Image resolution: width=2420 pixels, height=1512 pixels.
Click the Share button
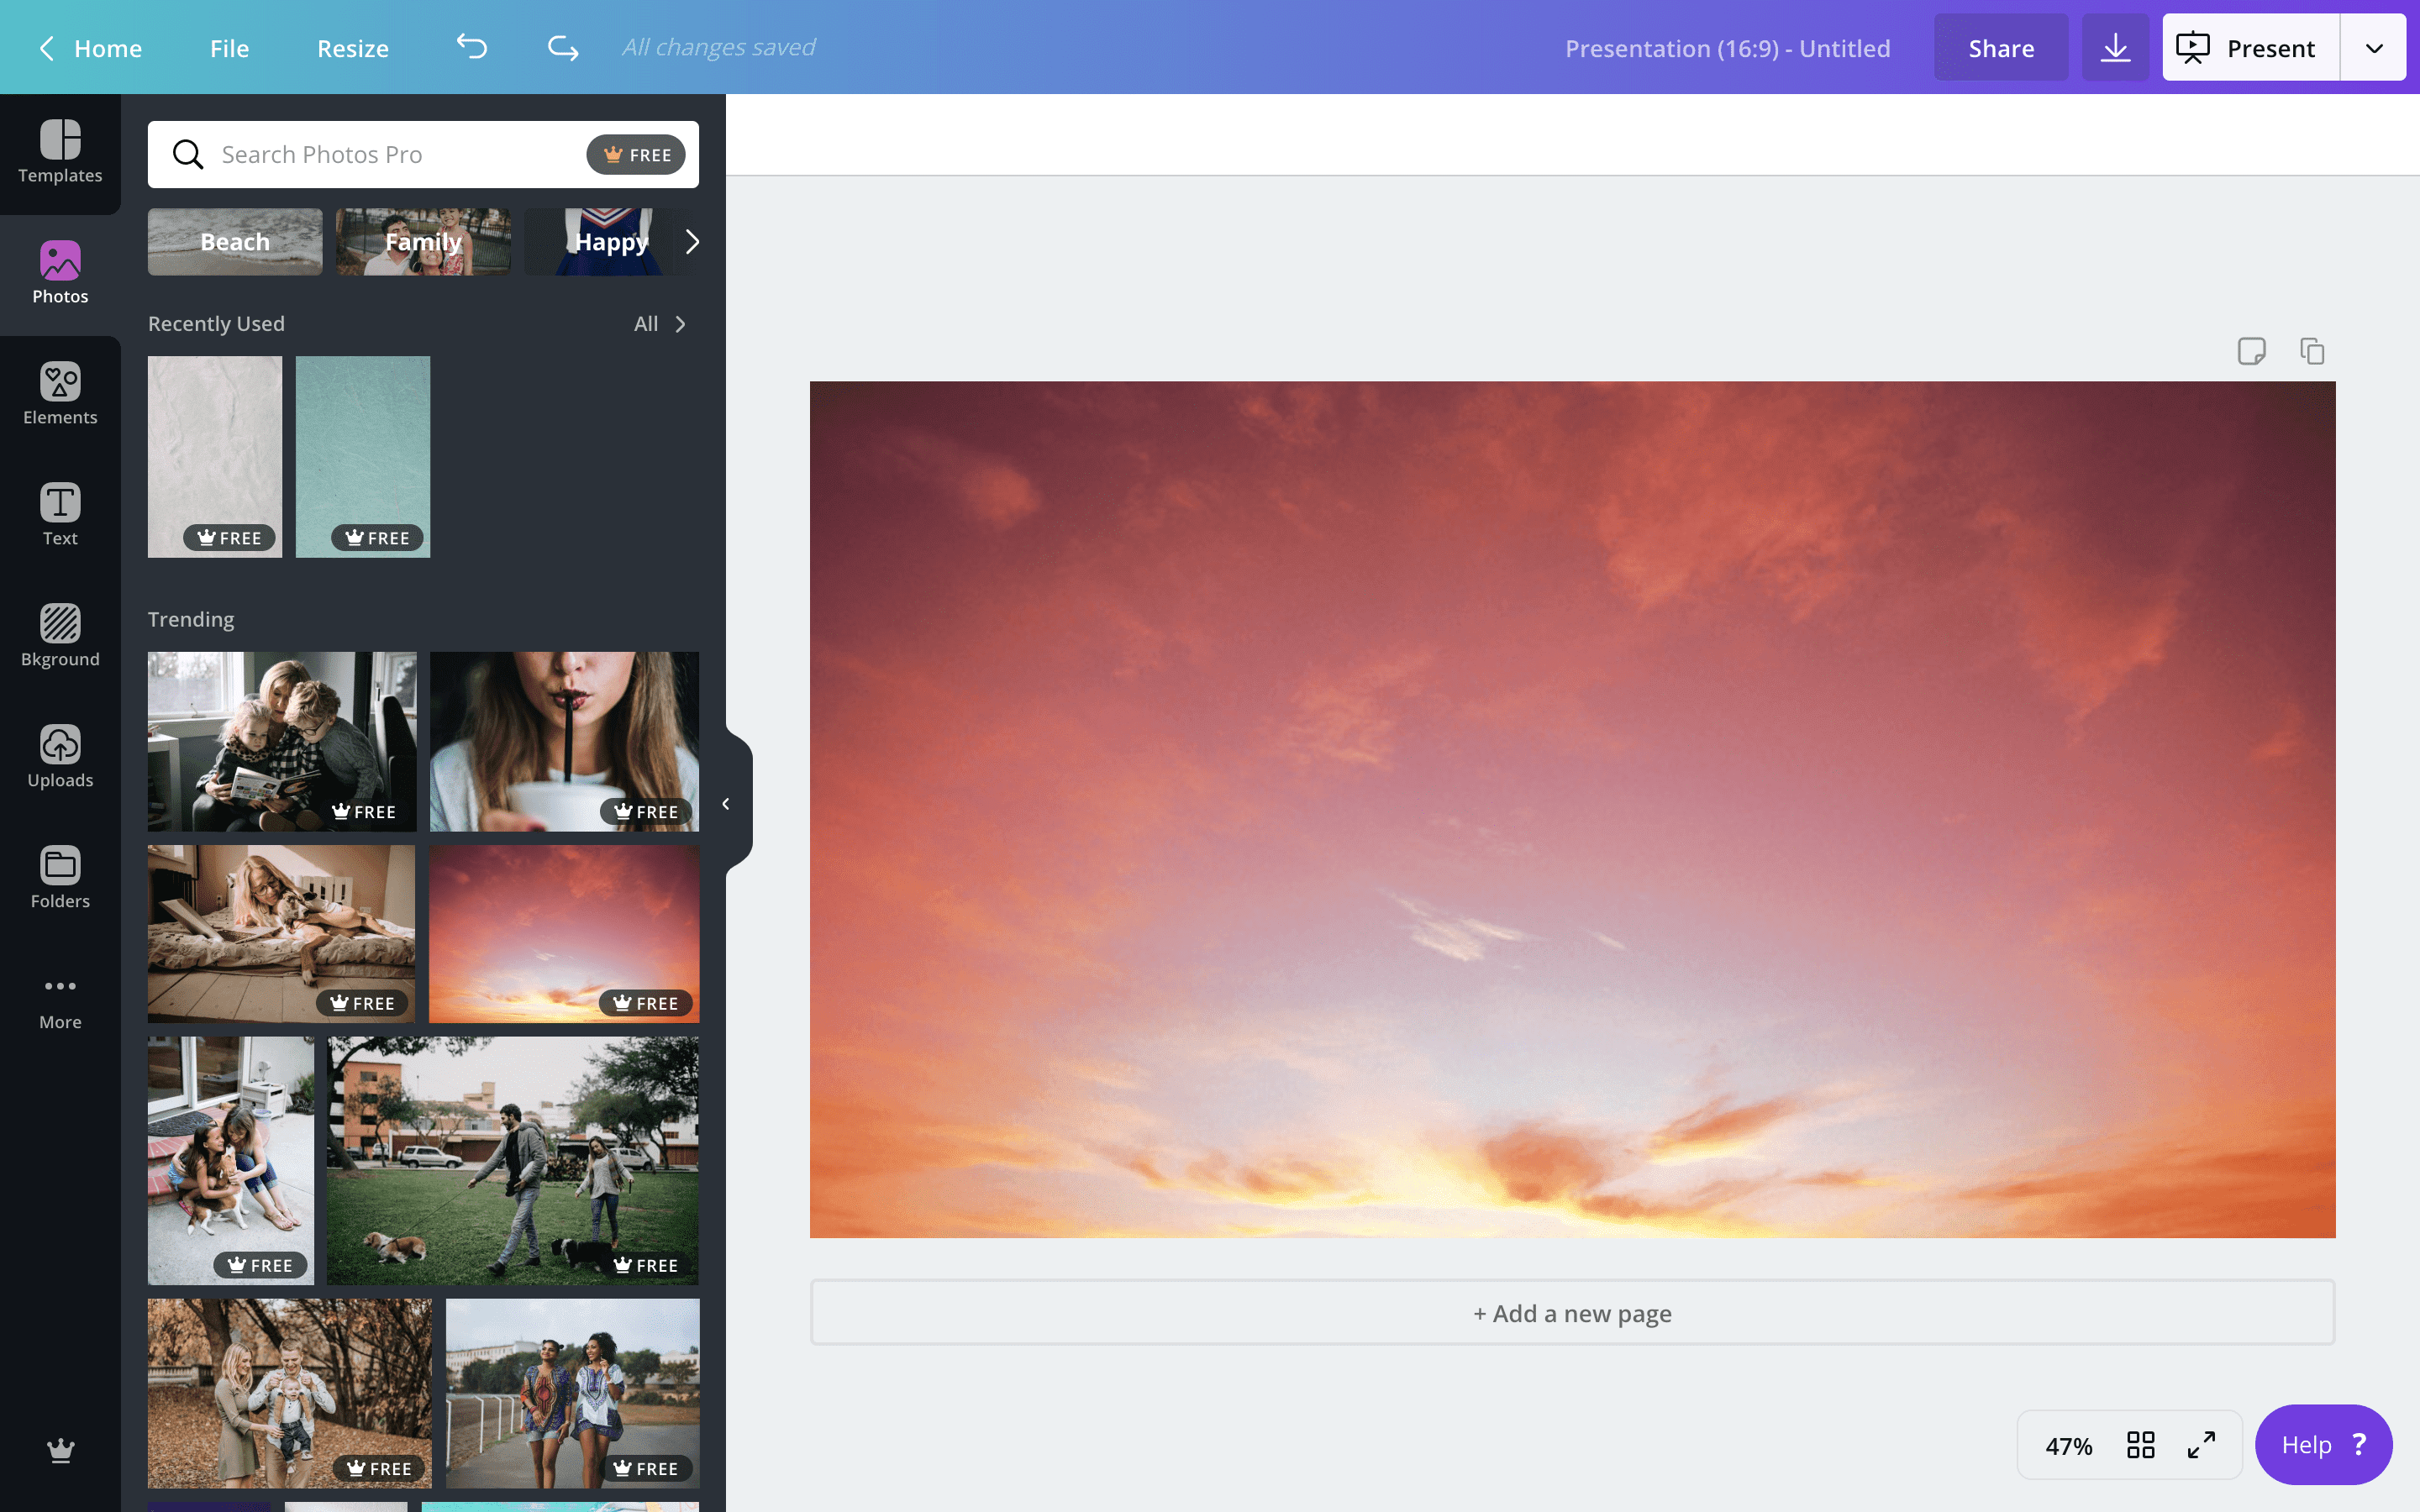point(2000,46)
